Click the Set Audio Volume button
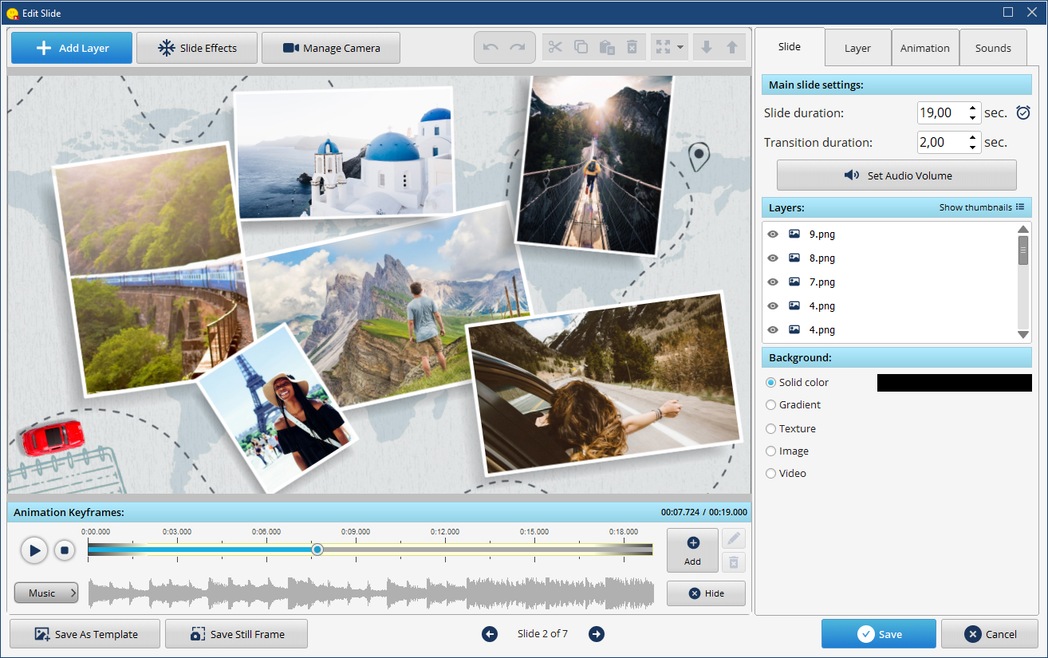This screenshot has width=1048, height=658. coord(896,175)
